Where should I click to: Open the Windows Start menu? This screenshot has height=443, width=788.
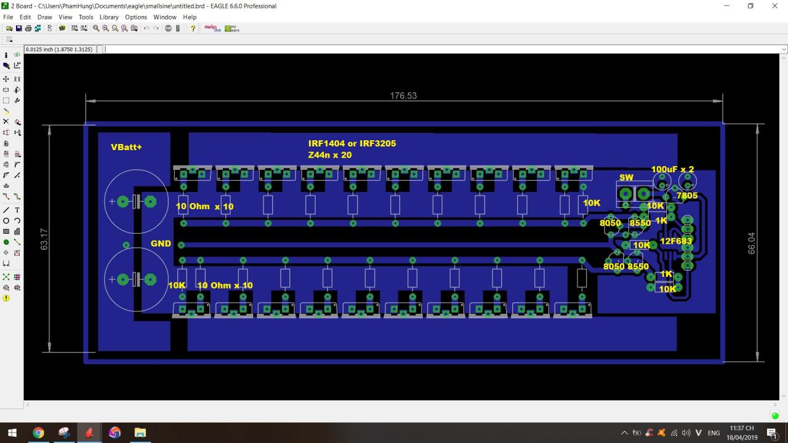click(x=12, y=433)
